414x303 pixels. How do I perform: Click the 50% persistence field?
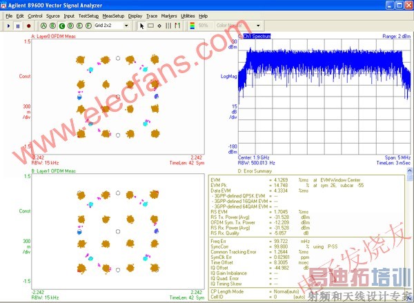coord(204,26)
